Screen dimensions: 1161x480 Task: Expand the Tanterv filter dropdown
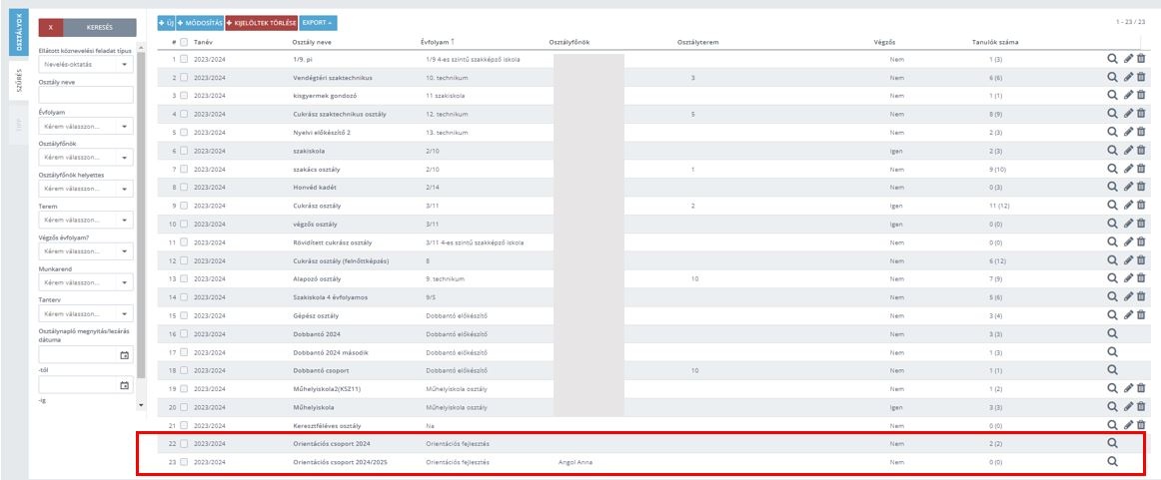click(x=86, y=314)
